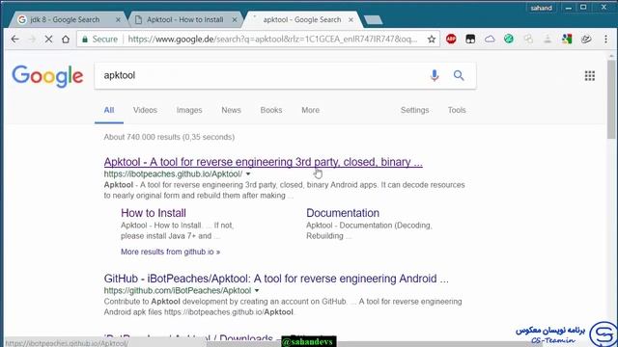Close the jdk 8 - Google Search tab
Image resolution: width=618 pixels, height=347 pixels.
[x=118, y=19]
